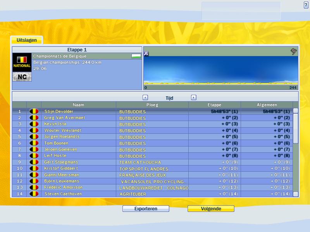Sort by the Naam column header

click(78, 105)
